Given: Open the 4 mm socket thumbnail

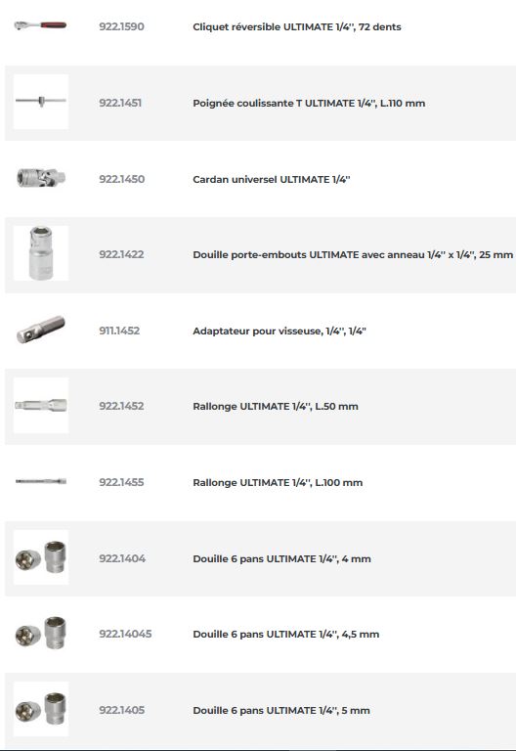Looking at the screenshot, I should [41, 557].
